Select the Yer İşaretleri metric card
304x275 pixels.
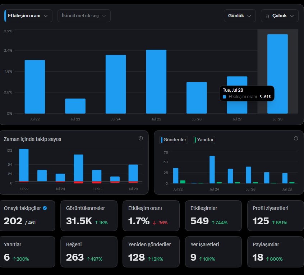(213, 252)
